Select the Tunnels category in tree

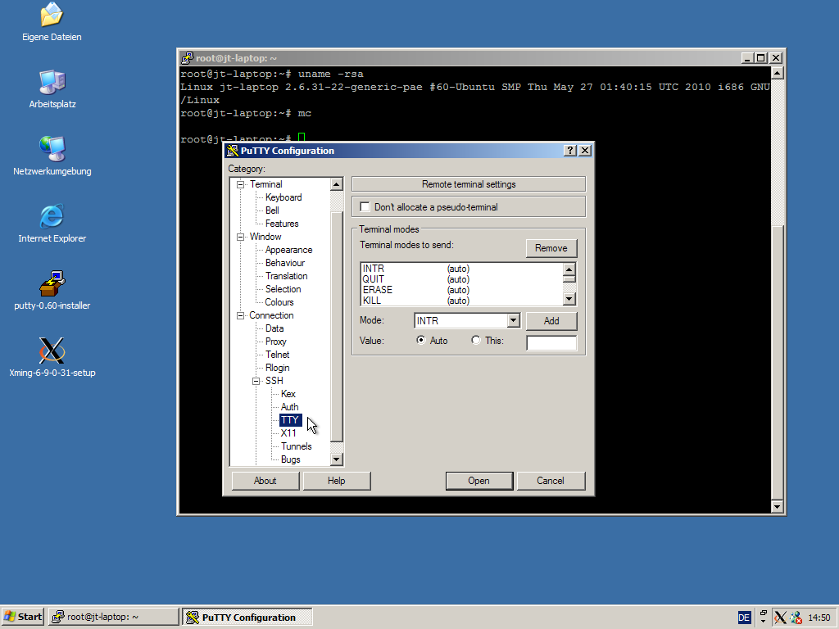coord(296,446)
